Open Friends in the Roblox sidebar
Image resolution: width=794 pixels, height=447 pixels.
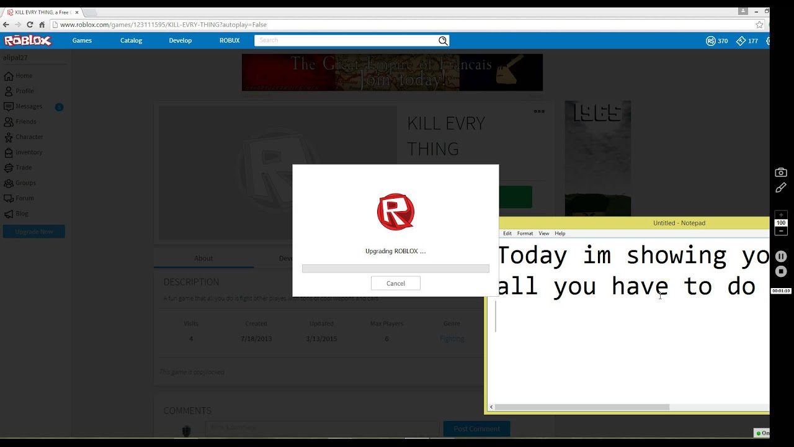(x=20, y=122)
